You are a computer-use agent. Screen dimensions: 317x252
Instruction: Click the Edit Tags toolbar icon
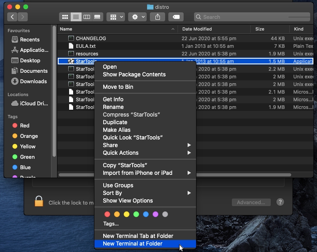pos(176,17)
